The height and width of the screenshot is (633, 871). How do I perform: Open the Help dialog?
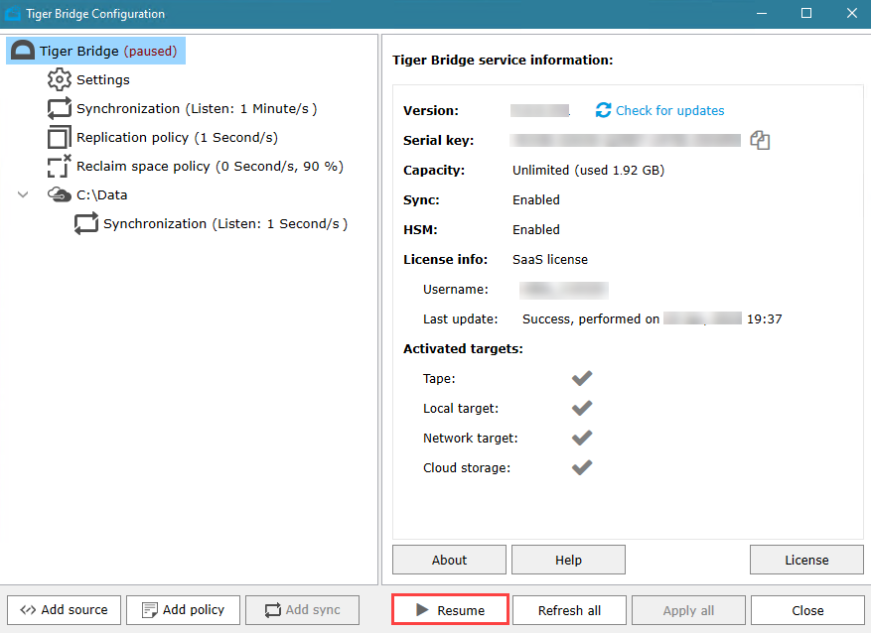pos(568,559)
